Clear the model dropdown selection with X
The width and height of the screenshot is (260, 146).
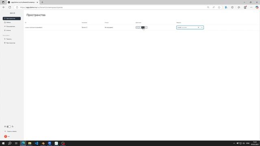198,28
